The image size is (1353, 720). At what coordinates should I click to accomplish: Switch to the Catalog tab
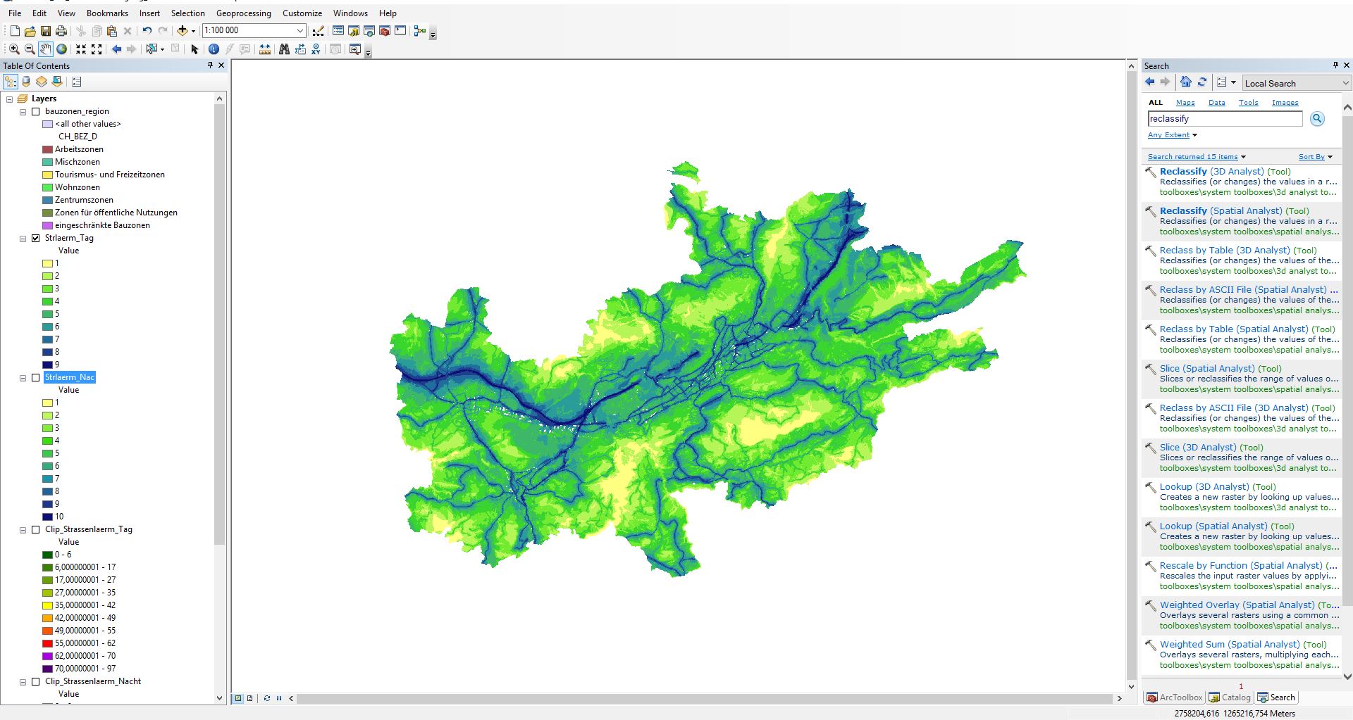(1230, 697)
